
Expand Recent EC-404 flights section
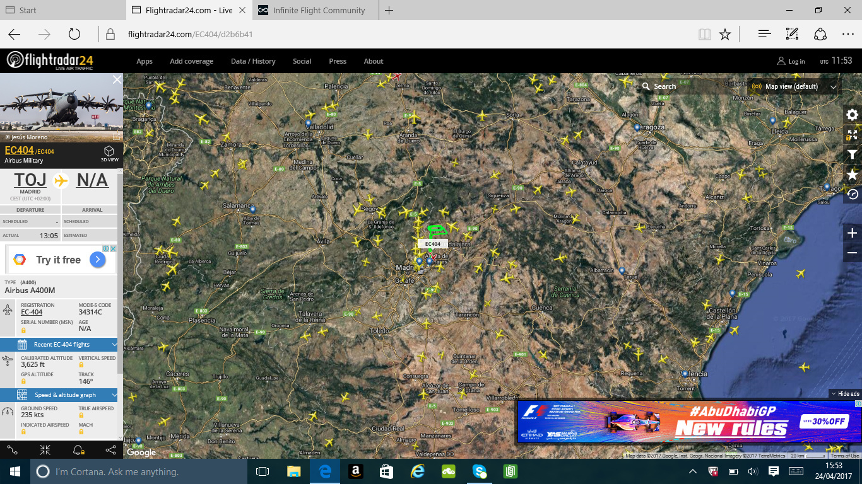(x=59, y=345)
